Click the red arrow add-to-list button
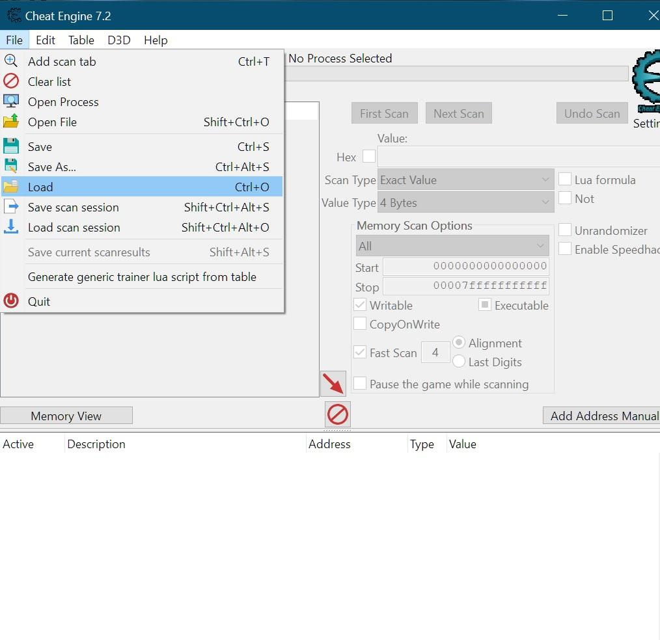 click(x=333, y=384)
